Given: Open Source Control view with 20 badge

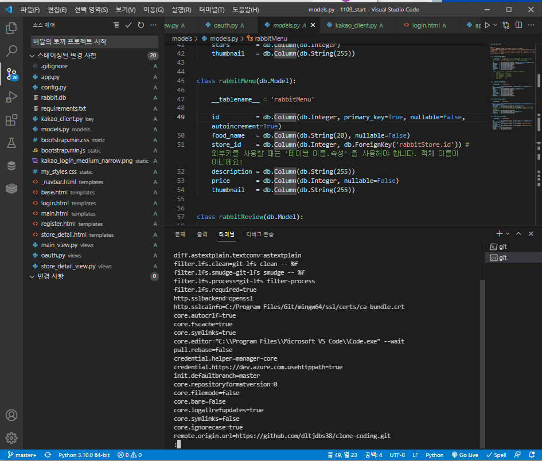Looking at the screenshot, I should tap(11, 74).
